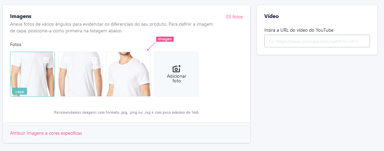
Task: Click the drag handle on the cover photo
Action: (19, 60)
